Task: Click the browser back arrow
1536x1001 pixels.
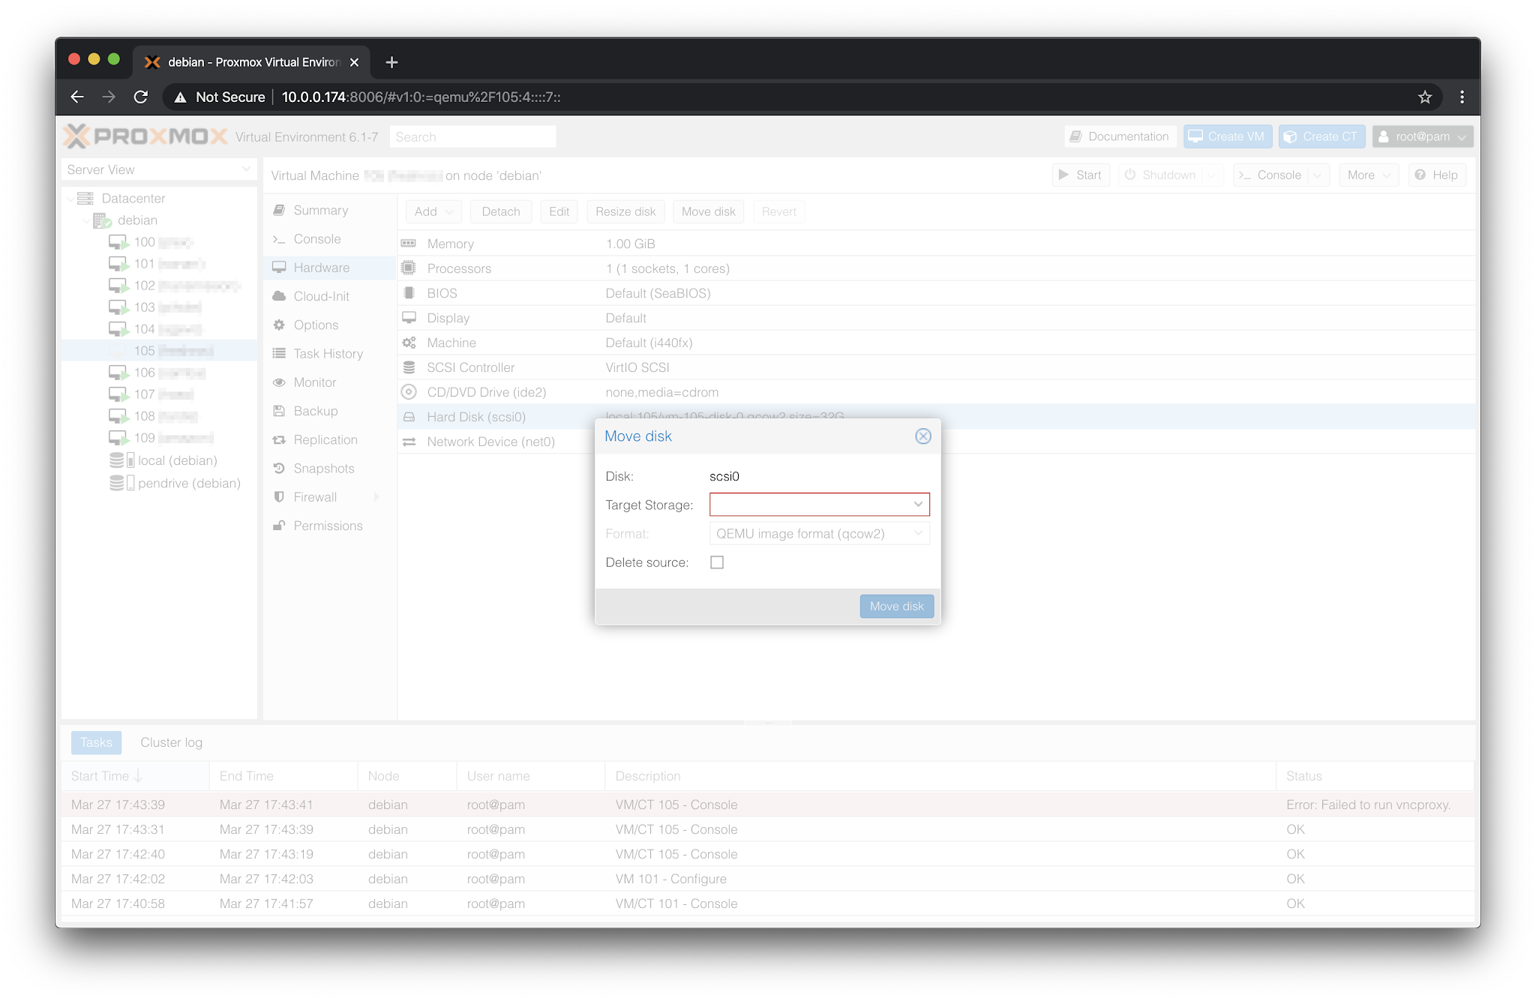Action: pyautogui.click(x=77, y=97)
